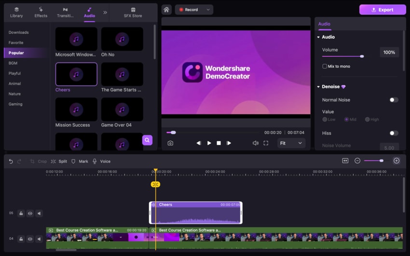
Task: Select Gaming audio category
Action: [15, 104]
